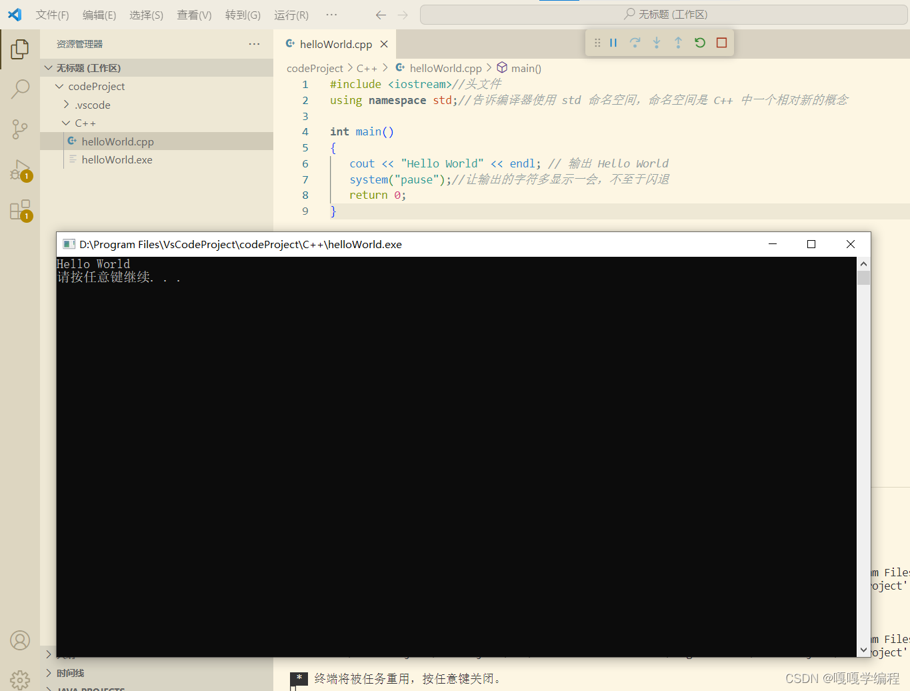Pause the debug session
910x691 pixels.
pyautogui.click(x=613, y=43)
